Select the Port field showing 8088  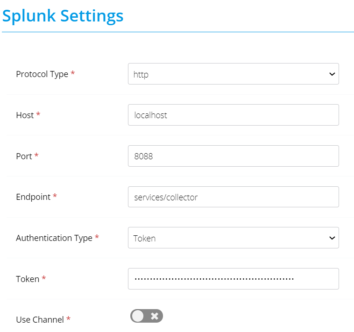click(233, 156)
